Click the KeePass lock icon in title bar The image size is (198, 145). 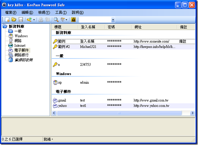[x=4, y=5]
